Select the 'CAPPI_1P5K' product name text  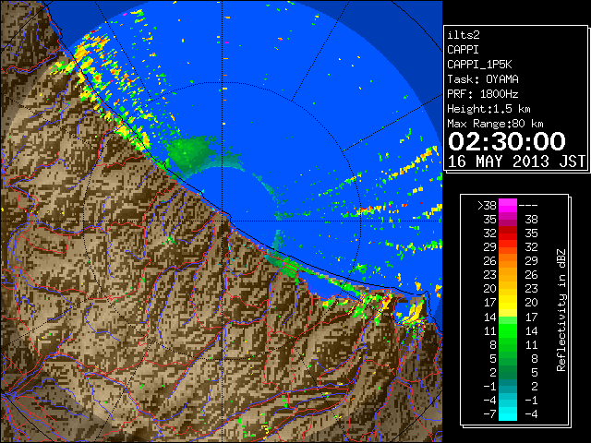click(x=479, y=65)
